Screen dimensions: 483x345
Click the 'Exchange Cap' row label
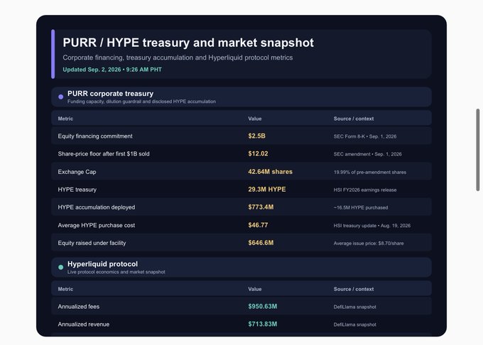[x=77, y=172]
